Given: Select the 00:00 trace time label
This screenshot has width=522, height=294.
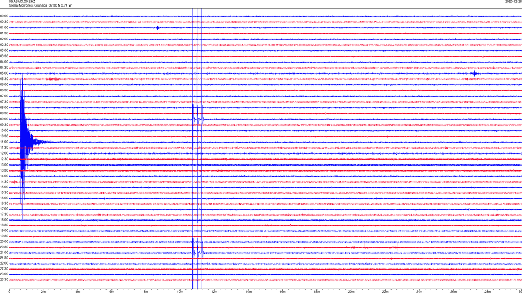Looking at the screenshot, I should click(4, 16).
